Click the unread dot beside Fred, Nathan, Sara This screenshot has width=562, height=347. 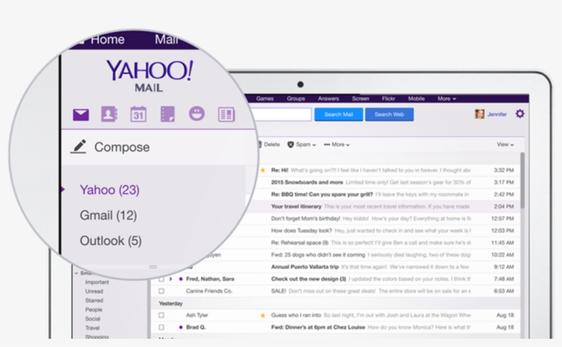[x=181, y=279]
